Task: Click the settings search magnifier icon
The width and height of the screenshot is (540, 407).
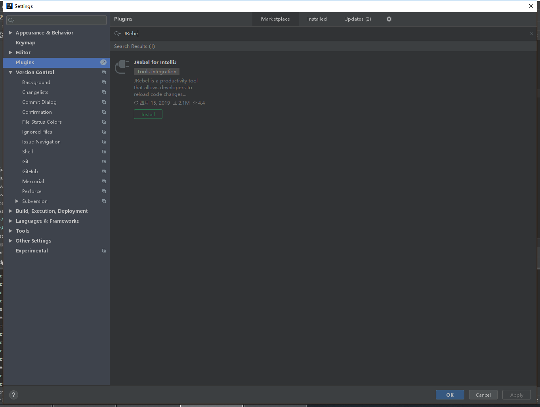Action: 11,20
